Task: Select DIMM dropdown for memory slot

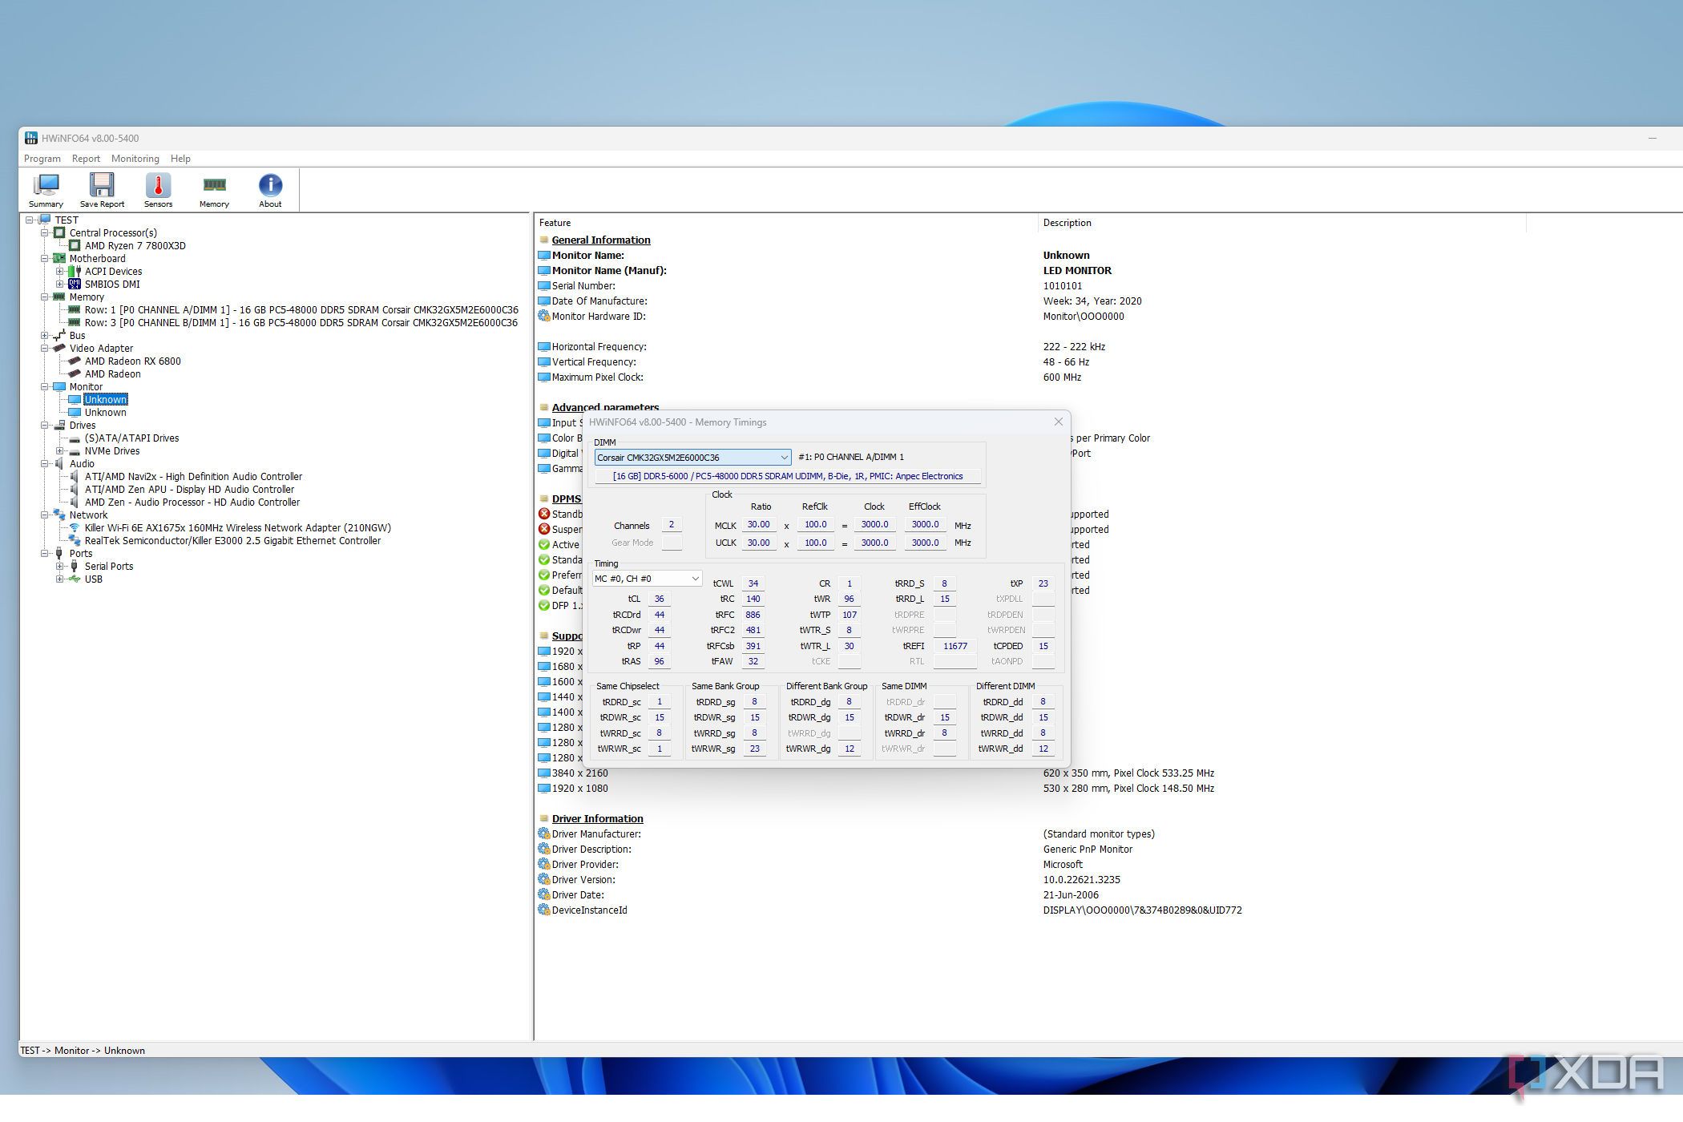Action: point(686,456)
